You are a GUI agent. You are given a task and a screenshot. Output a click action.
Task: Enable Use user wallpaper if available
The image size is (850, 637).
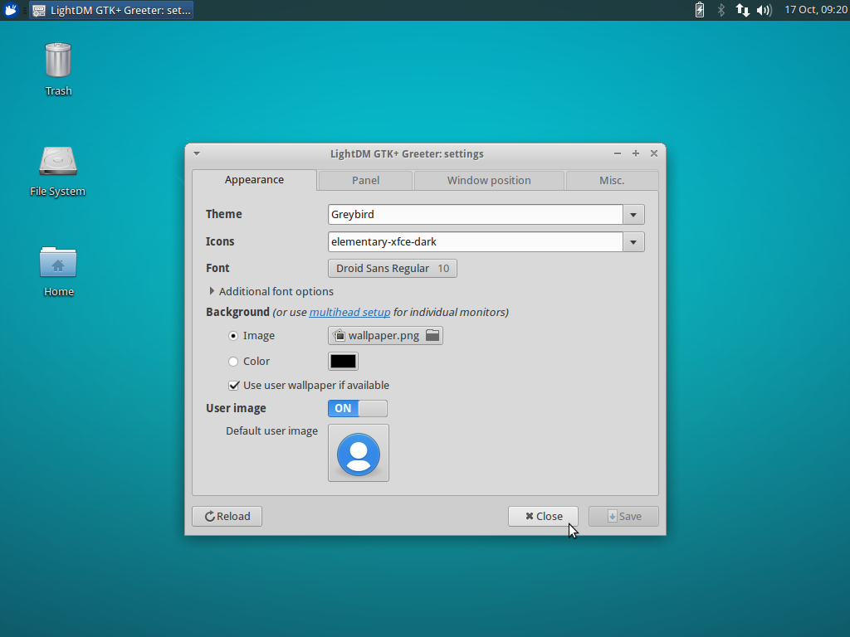click(234, 385)
